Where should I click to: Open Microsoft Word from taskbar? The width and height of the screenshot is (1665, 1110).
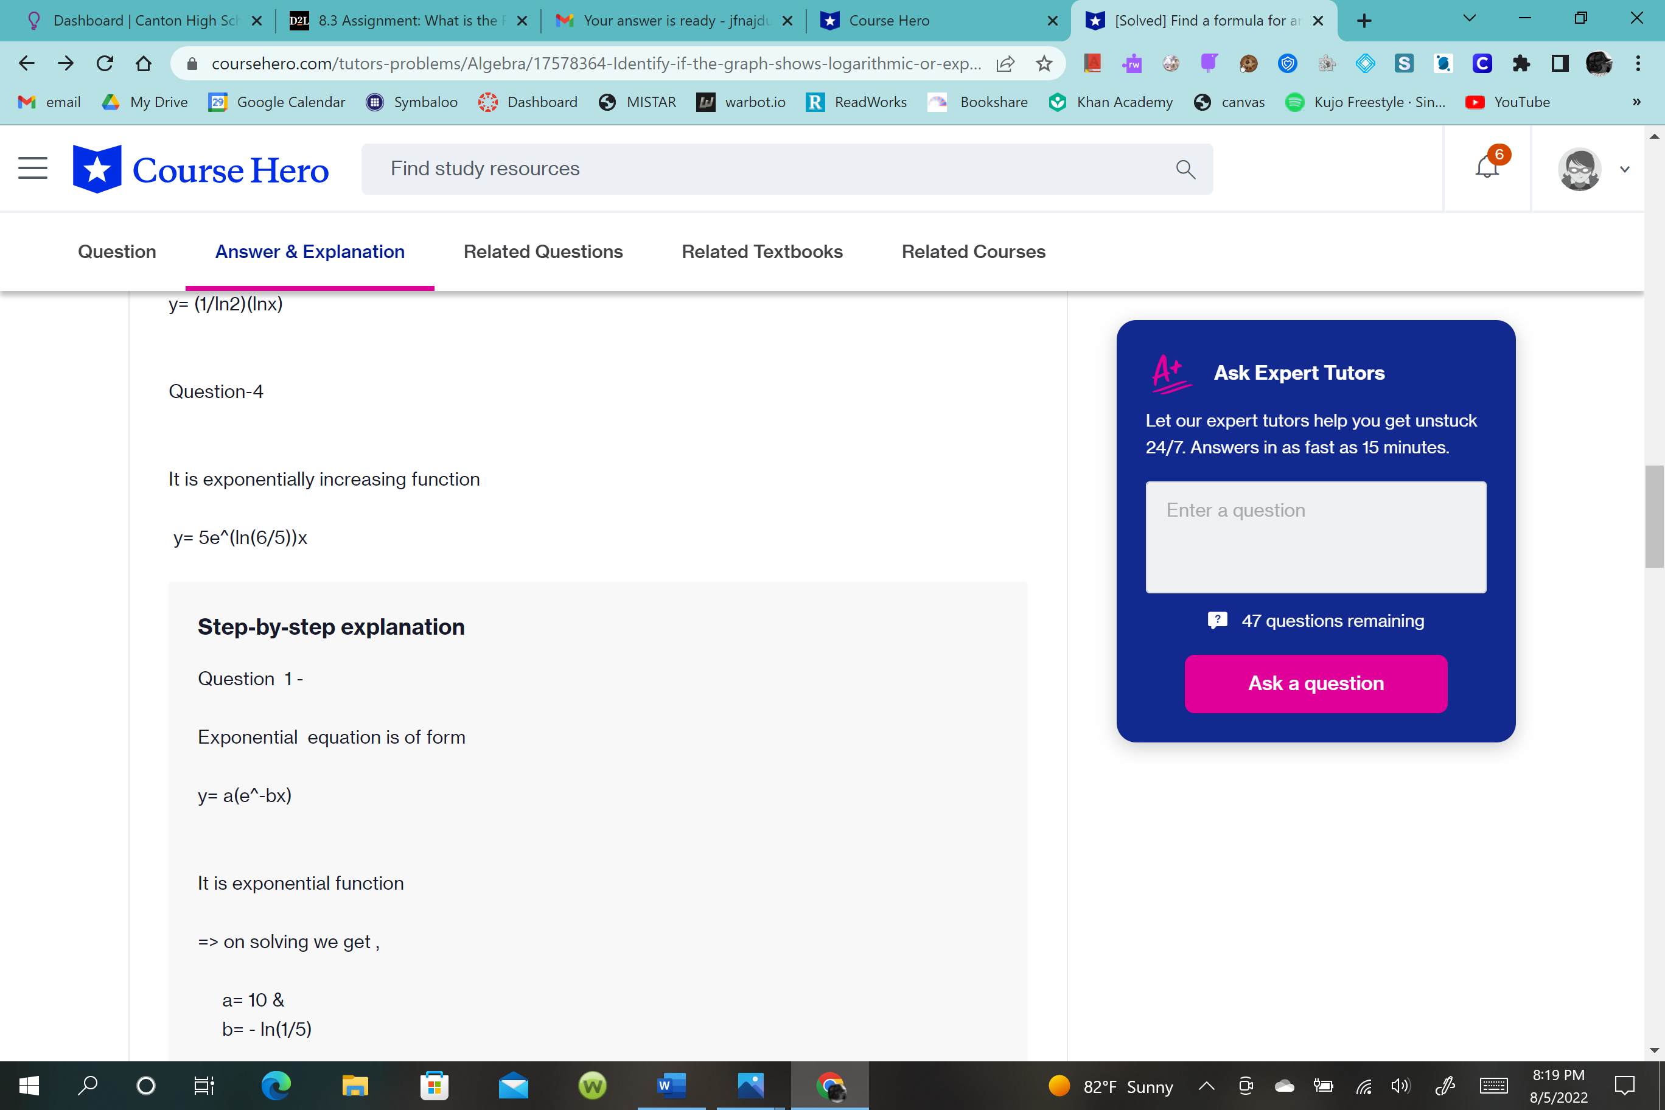point(671,1084)
